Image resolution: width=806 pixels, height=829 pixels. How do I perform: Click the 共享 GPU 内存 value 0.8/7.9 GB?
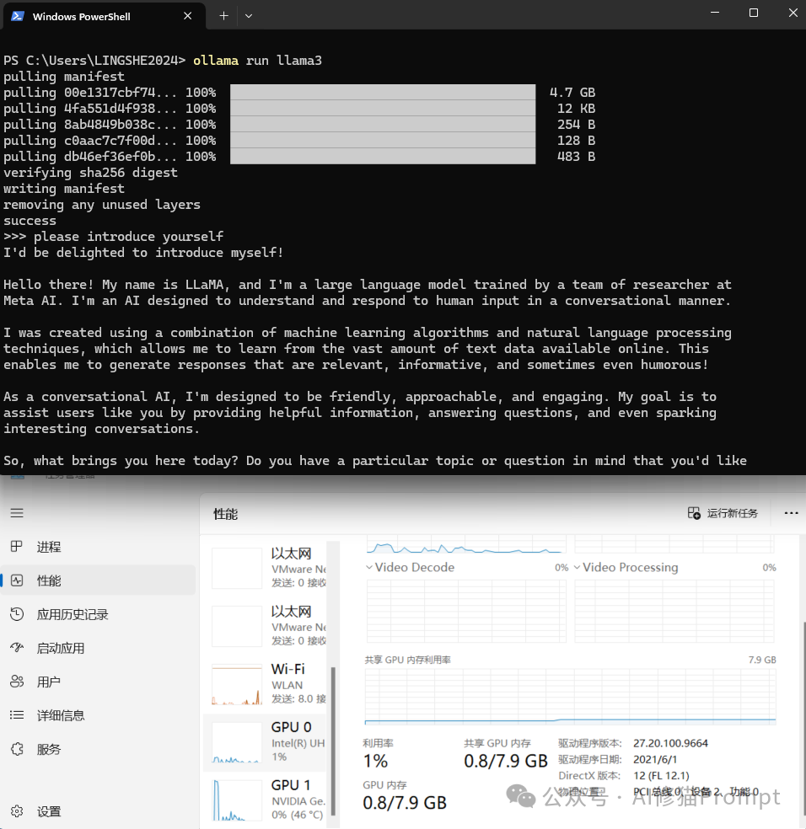(506, 761)
